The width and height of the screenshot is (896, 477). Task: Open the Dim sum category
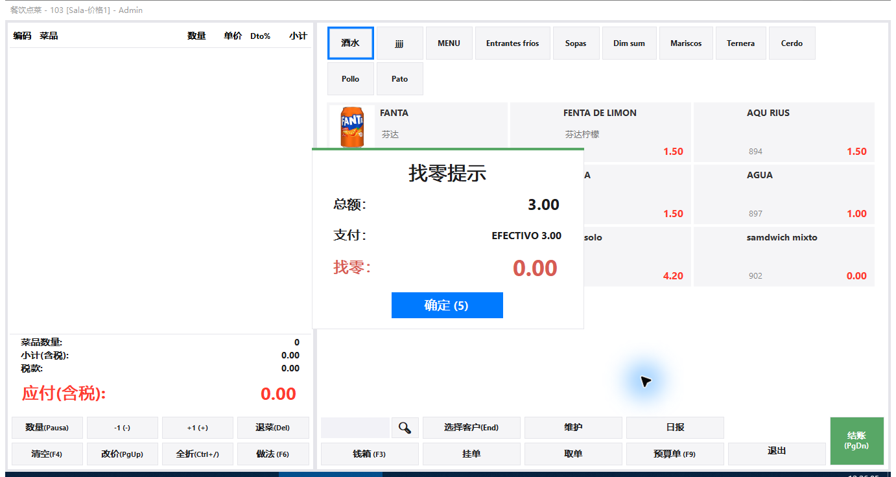(x=630, y=43)
